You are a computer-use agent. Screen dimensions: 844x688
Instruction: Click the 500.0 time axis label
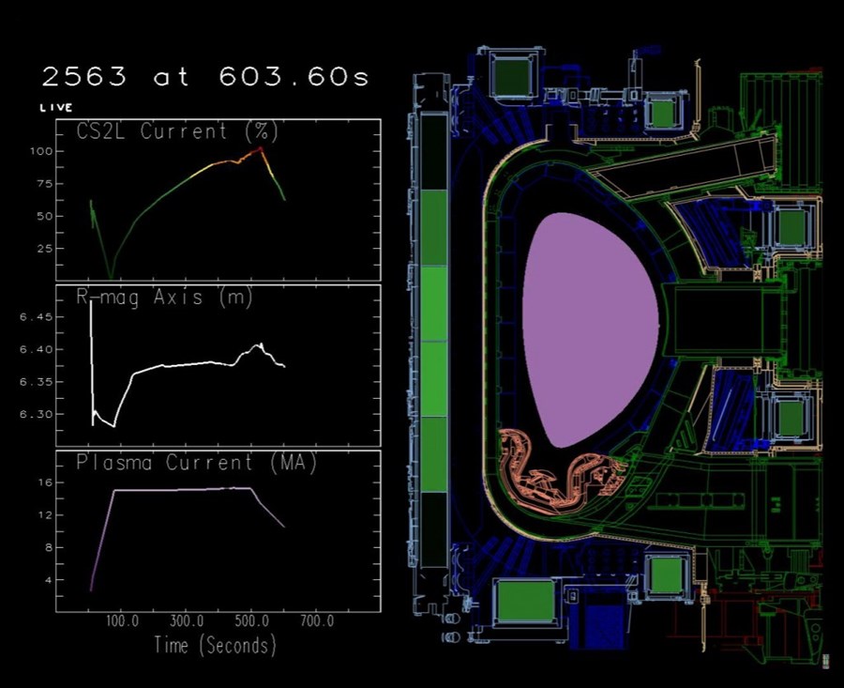[x=251, y=621]
